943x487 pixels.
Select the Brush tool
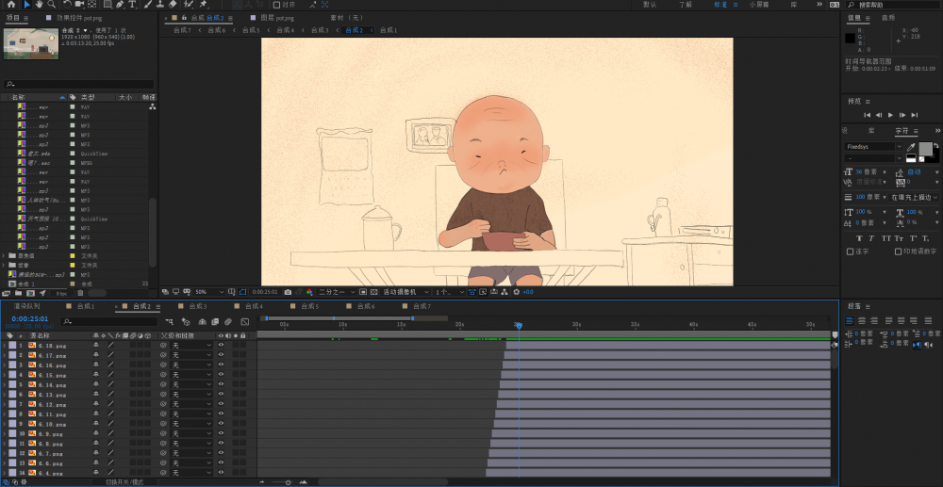(148, 4)
